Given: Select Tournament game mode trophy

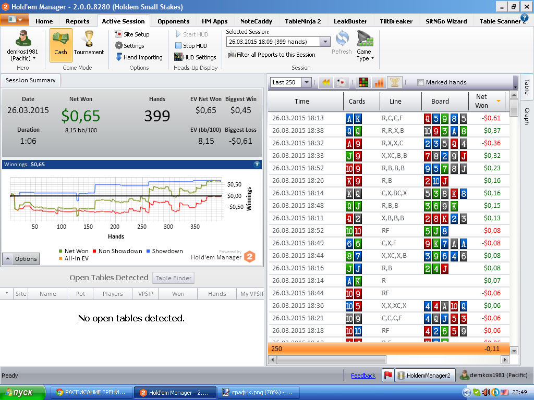Looking at the screenshot, I should pos(89,39).
